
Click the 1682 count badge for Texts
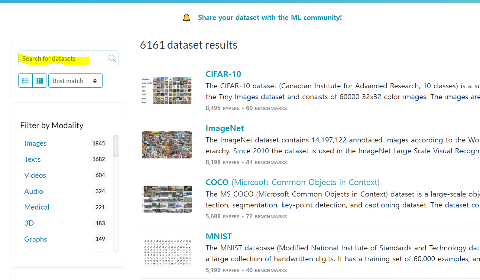pos(99,159)
